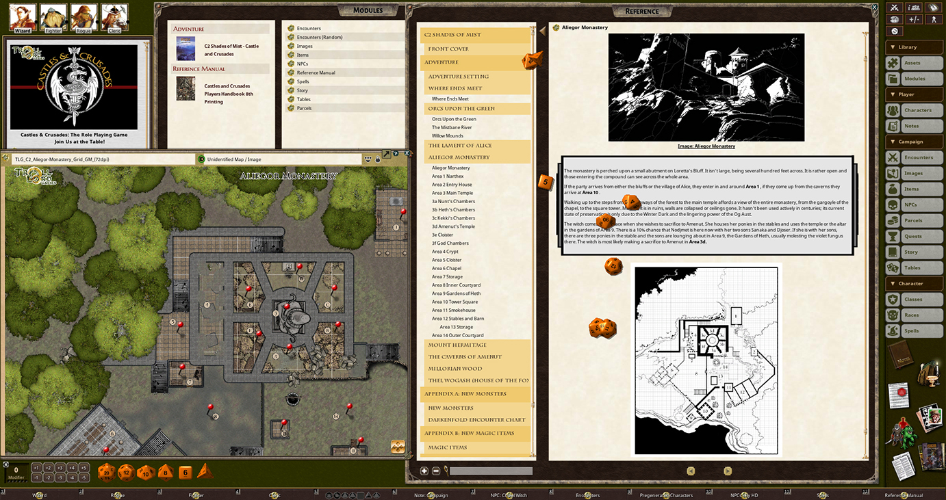Collapse the Campaign sidebar section

click(x=915, y=142)
